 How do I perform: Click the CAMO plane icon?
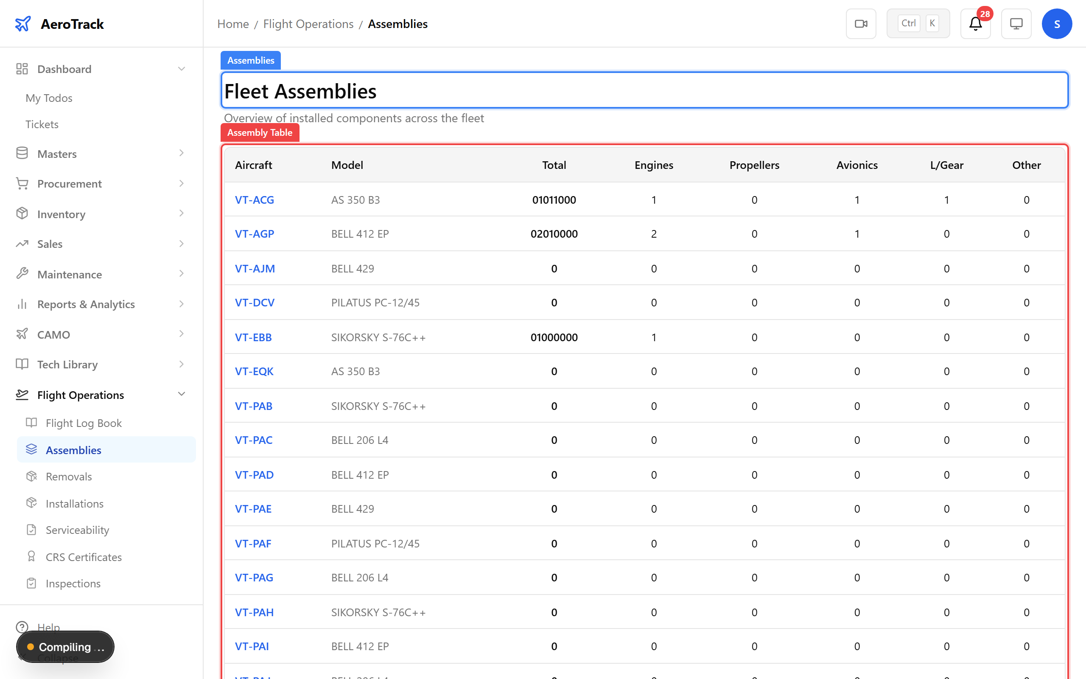point(22,334)
